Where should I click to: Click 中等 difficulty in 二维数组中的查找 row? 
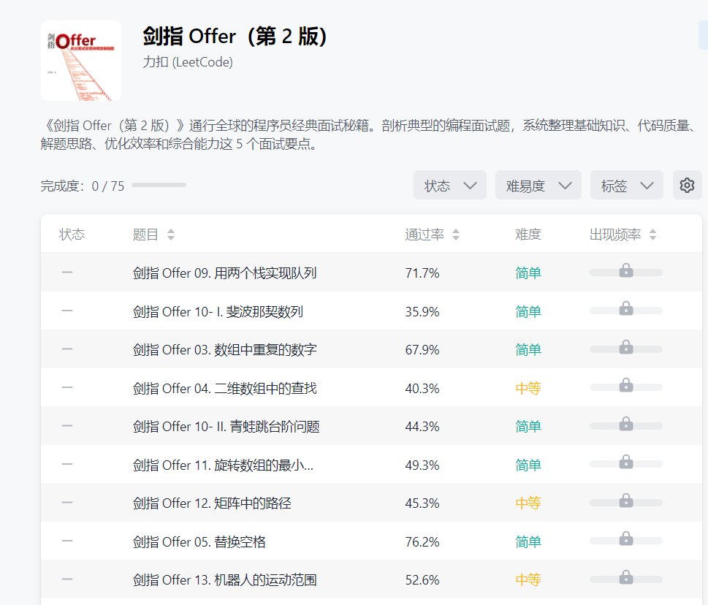click(528, 388)
